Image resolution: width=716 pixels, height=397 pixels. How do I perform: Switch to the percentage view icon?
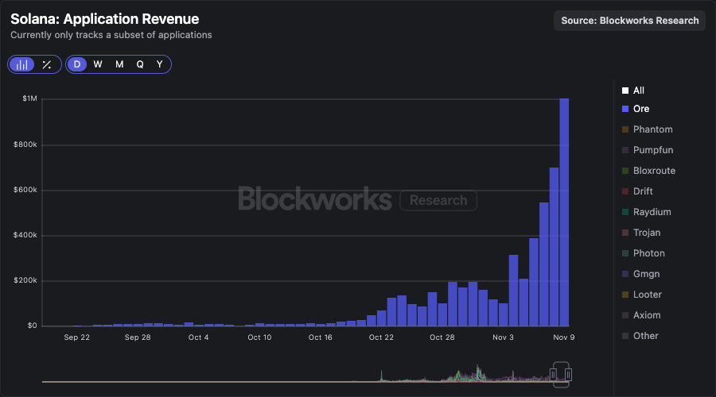click(x=47, y=64)
